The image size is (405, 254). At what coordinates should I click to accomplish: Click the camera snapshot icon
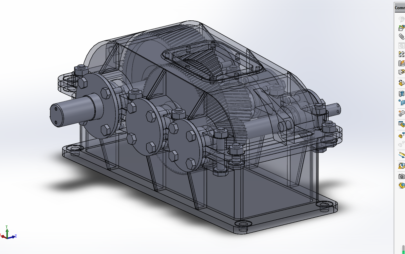coord(401,176)
